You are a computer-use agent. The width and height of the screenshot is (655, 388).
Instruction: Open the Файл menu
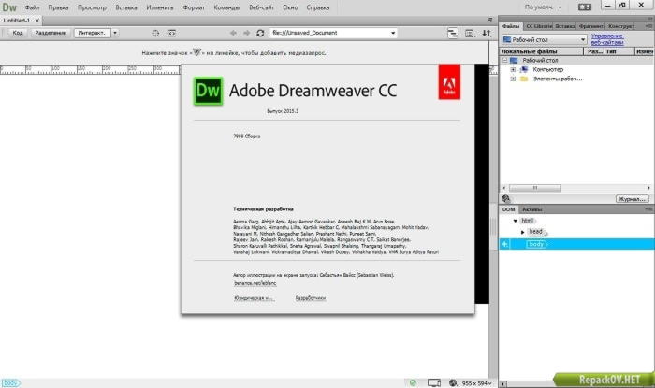(x=32, y=7)
